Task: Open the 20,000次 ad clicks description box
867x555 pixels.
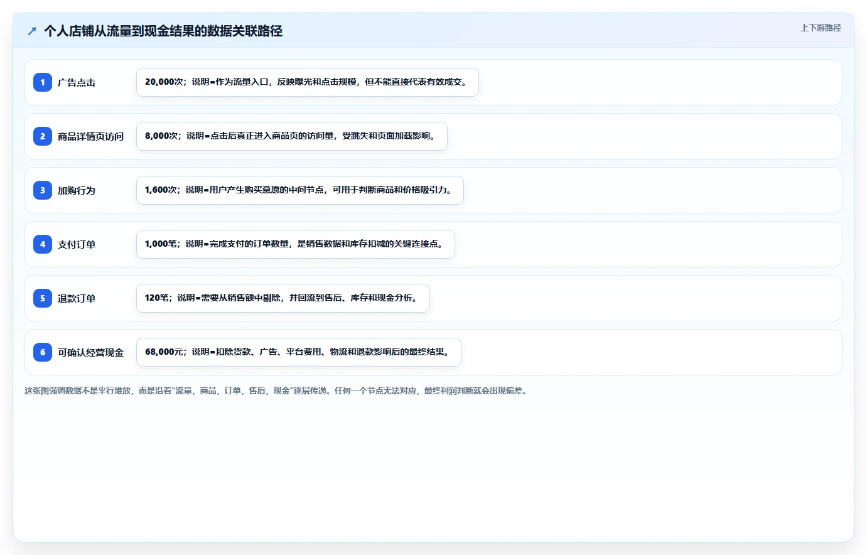Action: [308, 82]
